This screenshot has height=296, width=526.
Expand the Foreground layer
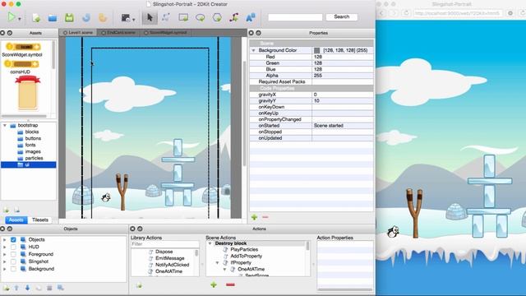(4, 254)
